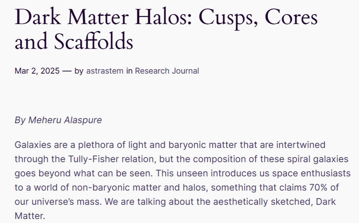
Task: Open the Research Journal category link
Action: 167,71
